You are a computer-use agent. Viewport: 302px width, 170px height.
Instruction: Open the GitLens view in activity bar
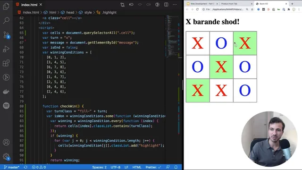tap(6, 77)
